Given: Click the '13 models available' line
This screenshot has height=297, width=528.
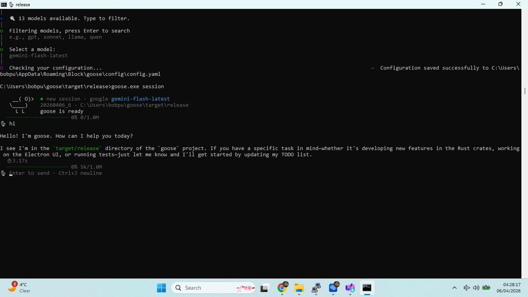Looking at the screenshot, I should pyautogui.click(x=69, y=18).
